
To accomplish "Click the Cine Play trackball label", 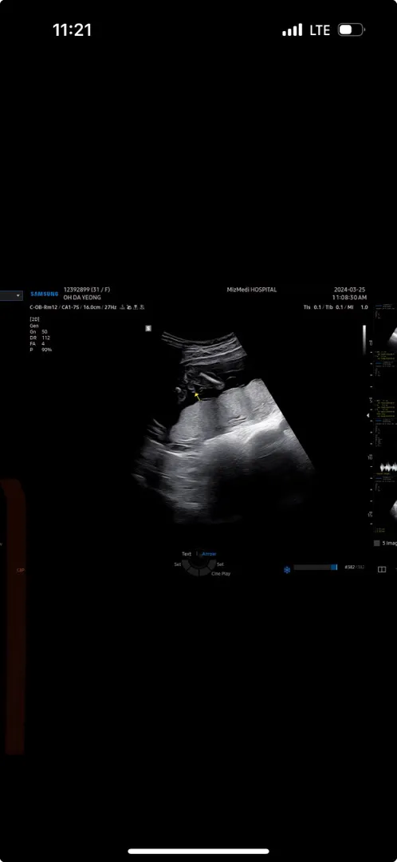I will click(x=222, y=573).
